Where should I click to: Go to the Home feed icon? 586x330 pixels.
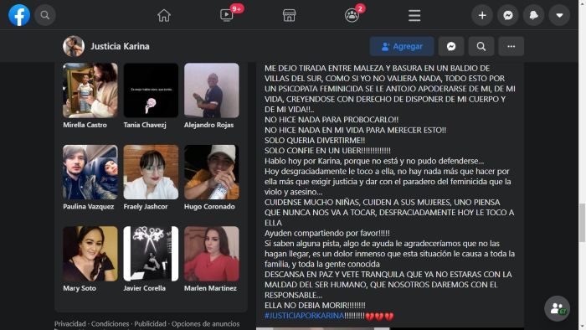coord(164,15)
